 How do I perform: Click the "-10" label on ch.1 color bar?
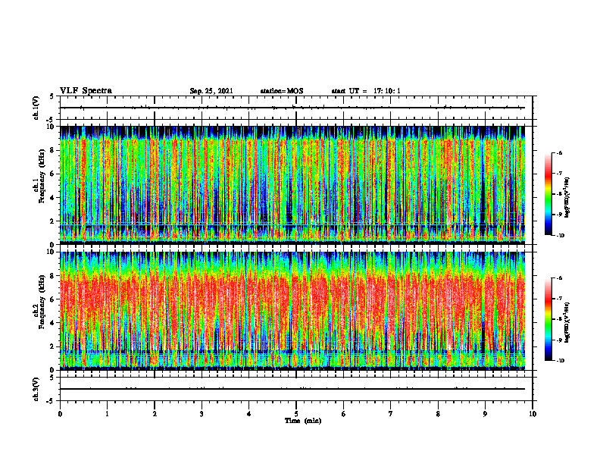[x=561, y=236]
